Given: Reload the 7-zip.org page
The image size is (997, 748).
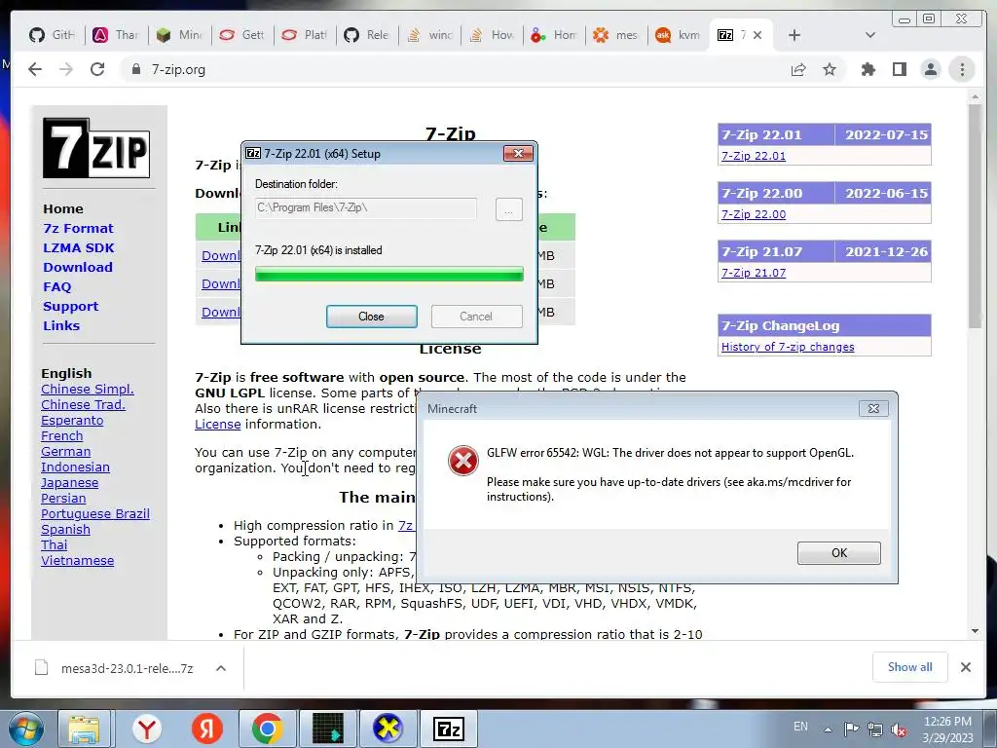Looking at the screenshot, I should [x=97, y=69].
